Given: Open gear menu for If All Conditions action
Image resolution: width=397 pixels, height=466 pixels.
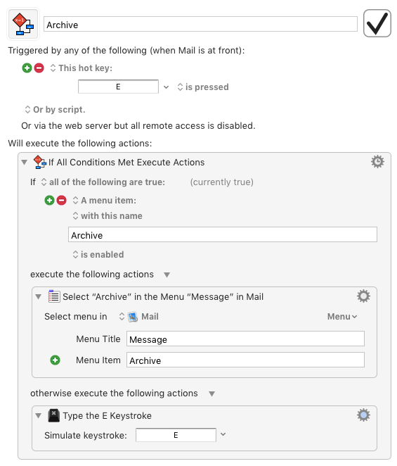Looking at the screenshot, I should [x=377, y=162].
